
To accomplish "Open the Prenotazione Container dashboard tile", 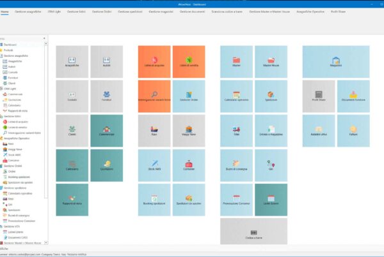I will (x=236, y=200).
